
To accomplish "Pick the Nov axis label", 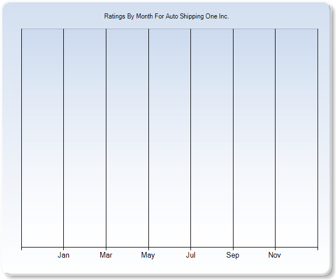I will [274, 255].
